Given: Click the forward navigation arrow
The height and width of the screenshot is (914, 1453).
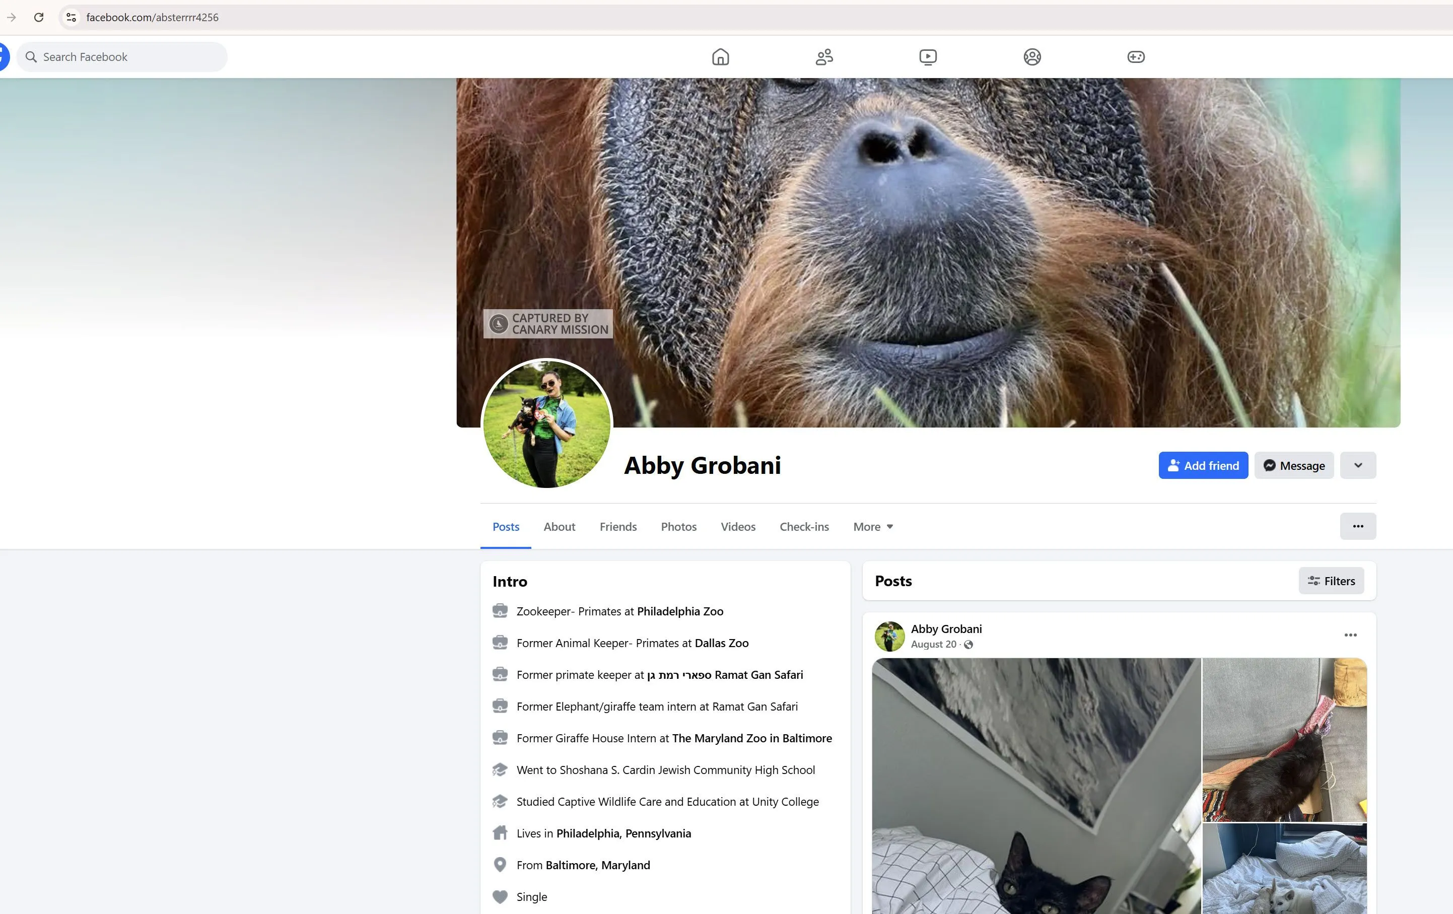Looking at the screenshot, I should coord(12,17).
